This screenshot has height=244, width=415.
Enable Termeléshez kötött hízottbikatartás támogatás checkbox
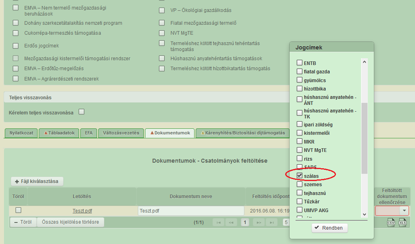click(162, 69)
